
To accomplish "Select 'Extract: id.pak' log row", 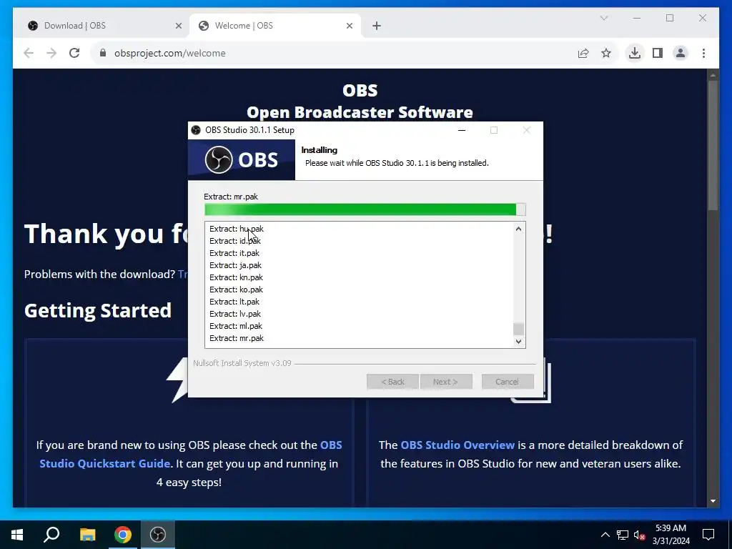I will pyautogui.click(x=234, y=241).
